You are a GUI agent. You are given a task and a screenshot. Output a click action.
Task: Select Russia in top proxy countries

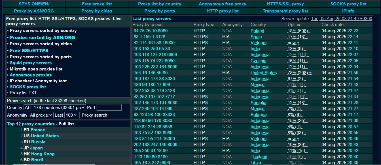tap(38, 142)
